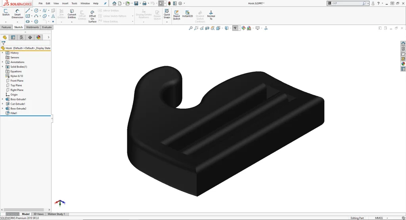Click Convert Entities in the ribbon
The image size is (406, 220).
(72, 14)
